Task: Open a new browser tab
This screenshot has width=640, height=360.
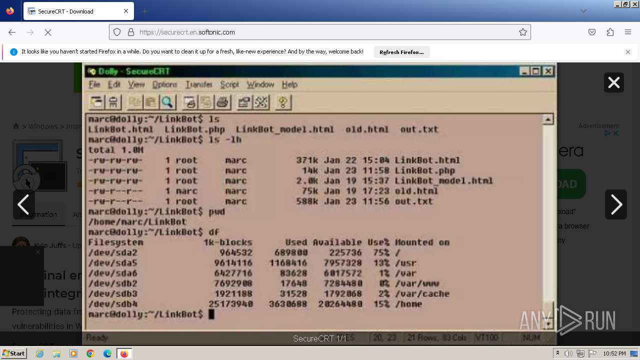Action: [145, 11]
